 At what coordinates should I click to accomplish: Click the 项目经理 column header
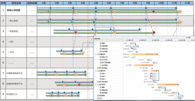(x=32, y=3)
